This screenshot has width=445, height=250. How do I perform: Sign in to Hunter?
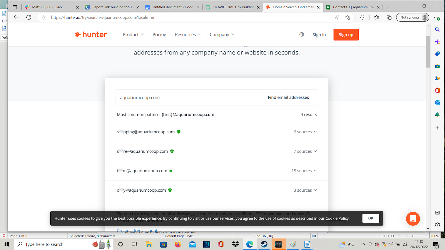pyautogui.click(x=319, y=35)
